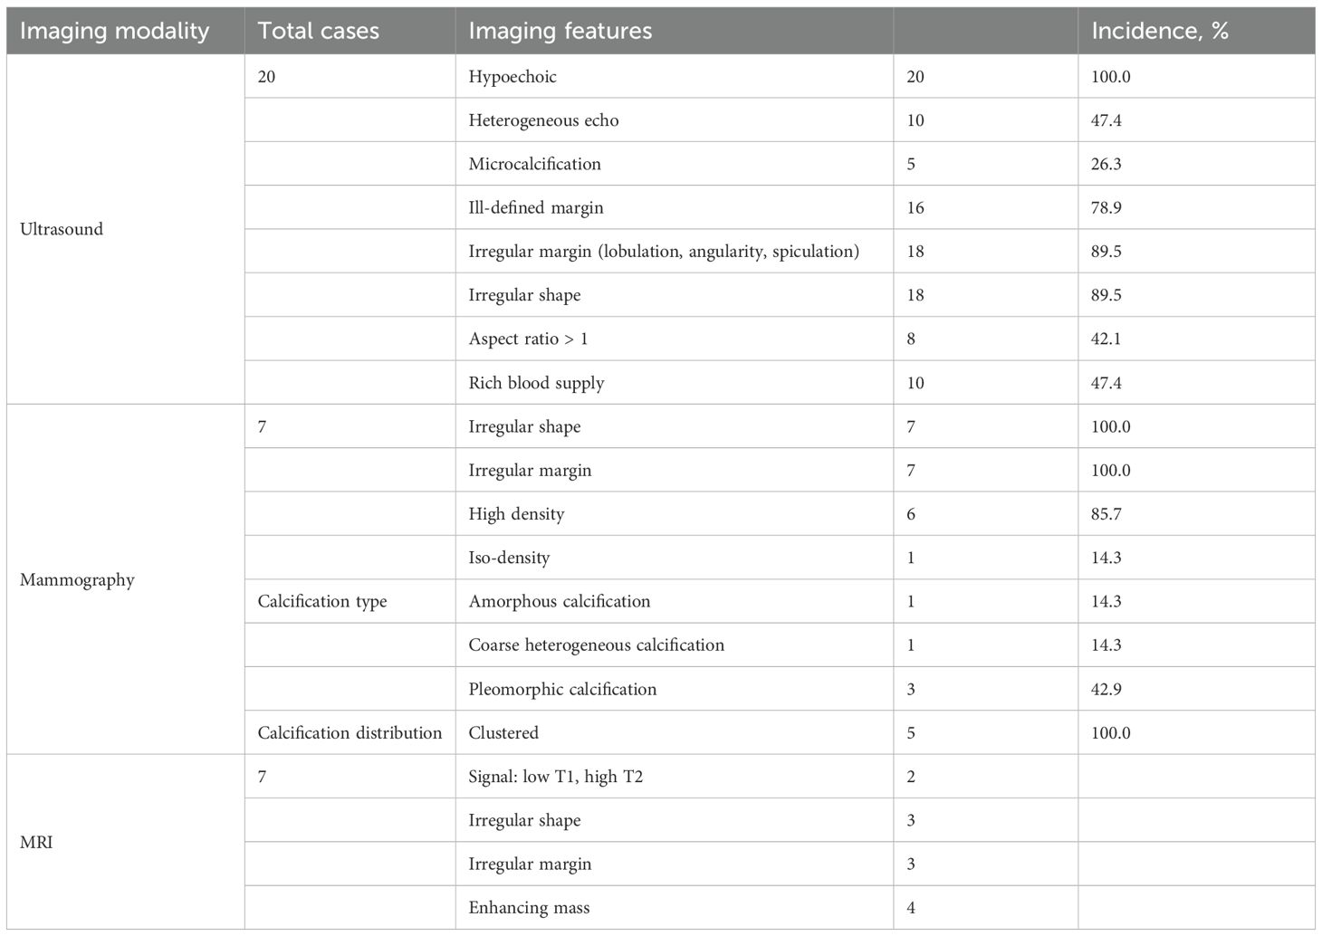Select the Ill-defined margin cell
The image size is (1322, 936).
tap(535, 207)
